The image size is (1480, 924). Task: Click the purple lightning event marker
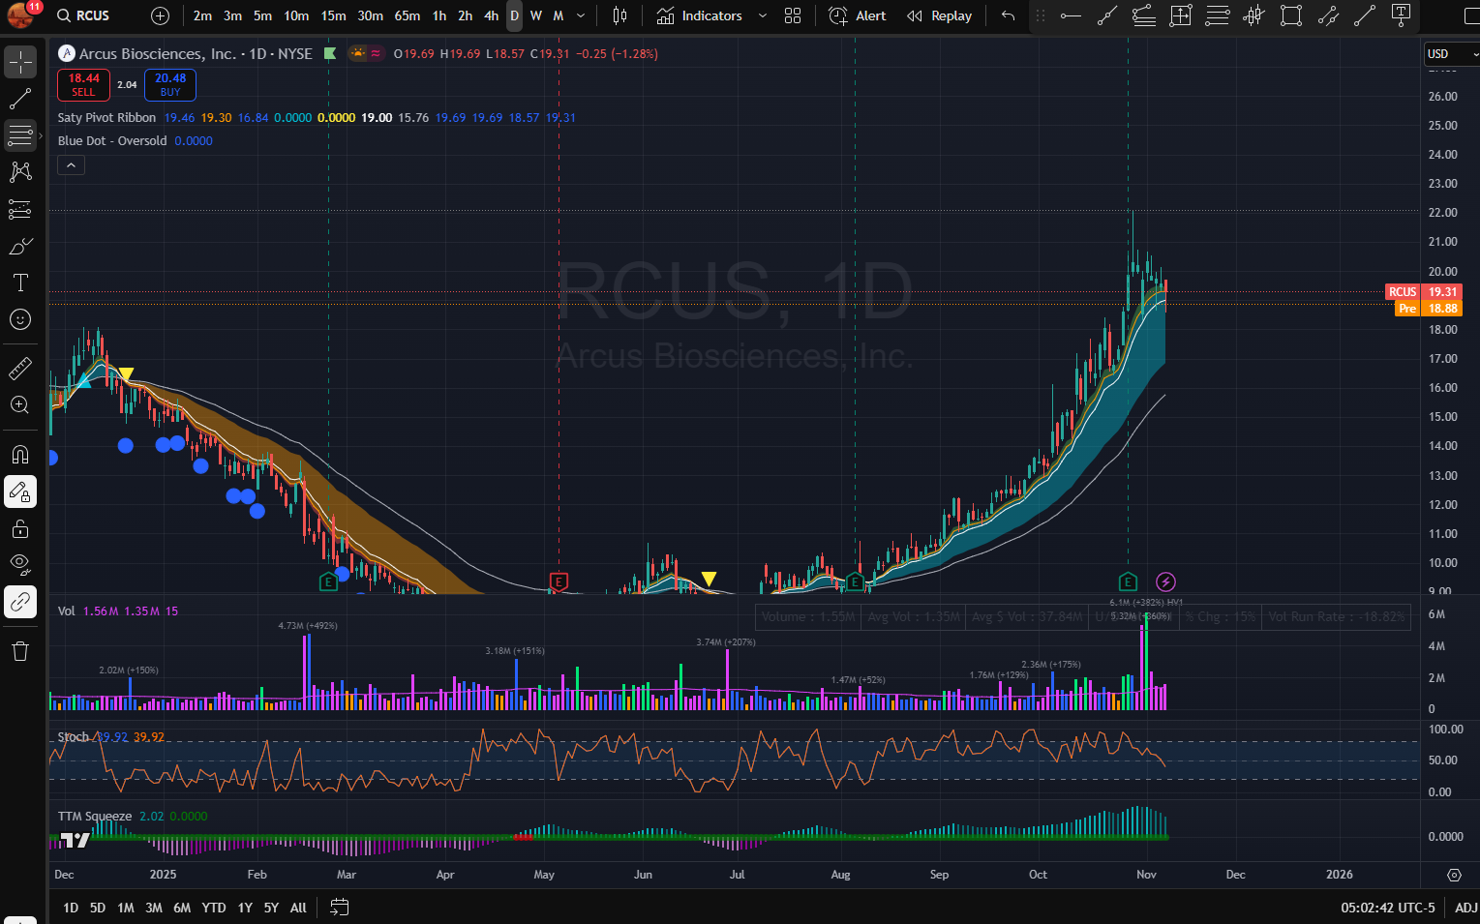pos(1165,581)
